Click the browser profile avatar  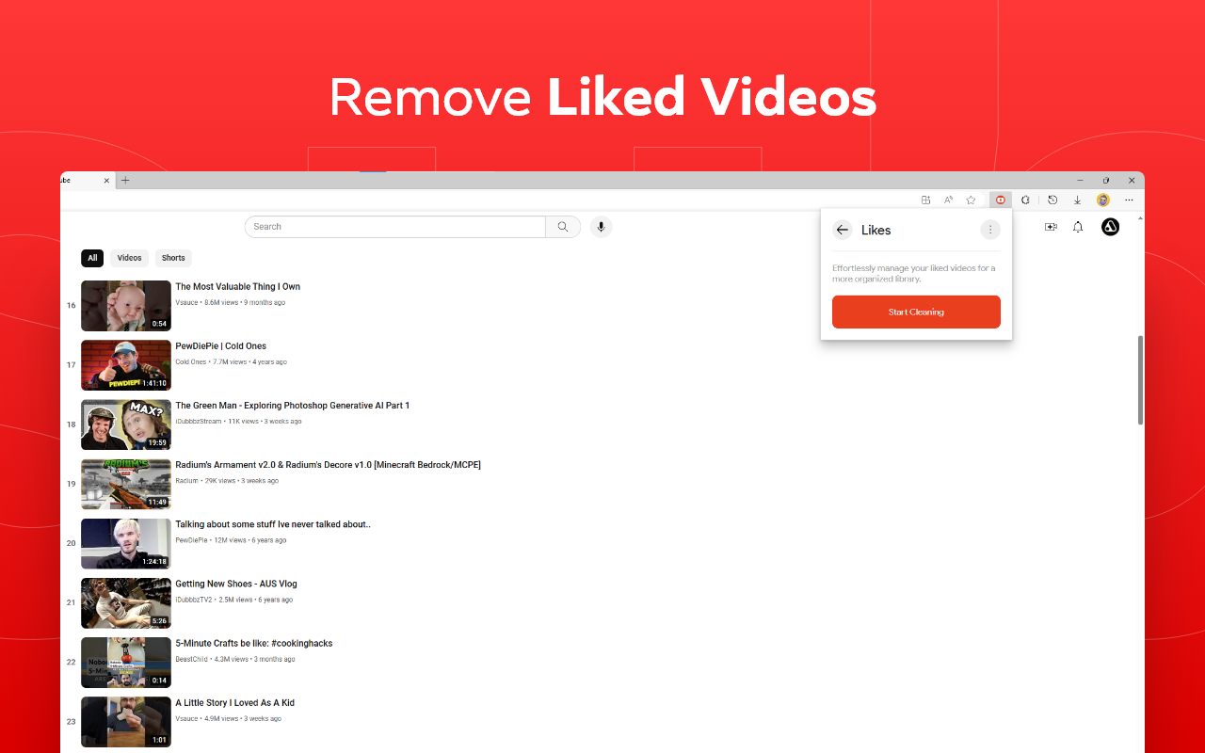[1103, 200]
